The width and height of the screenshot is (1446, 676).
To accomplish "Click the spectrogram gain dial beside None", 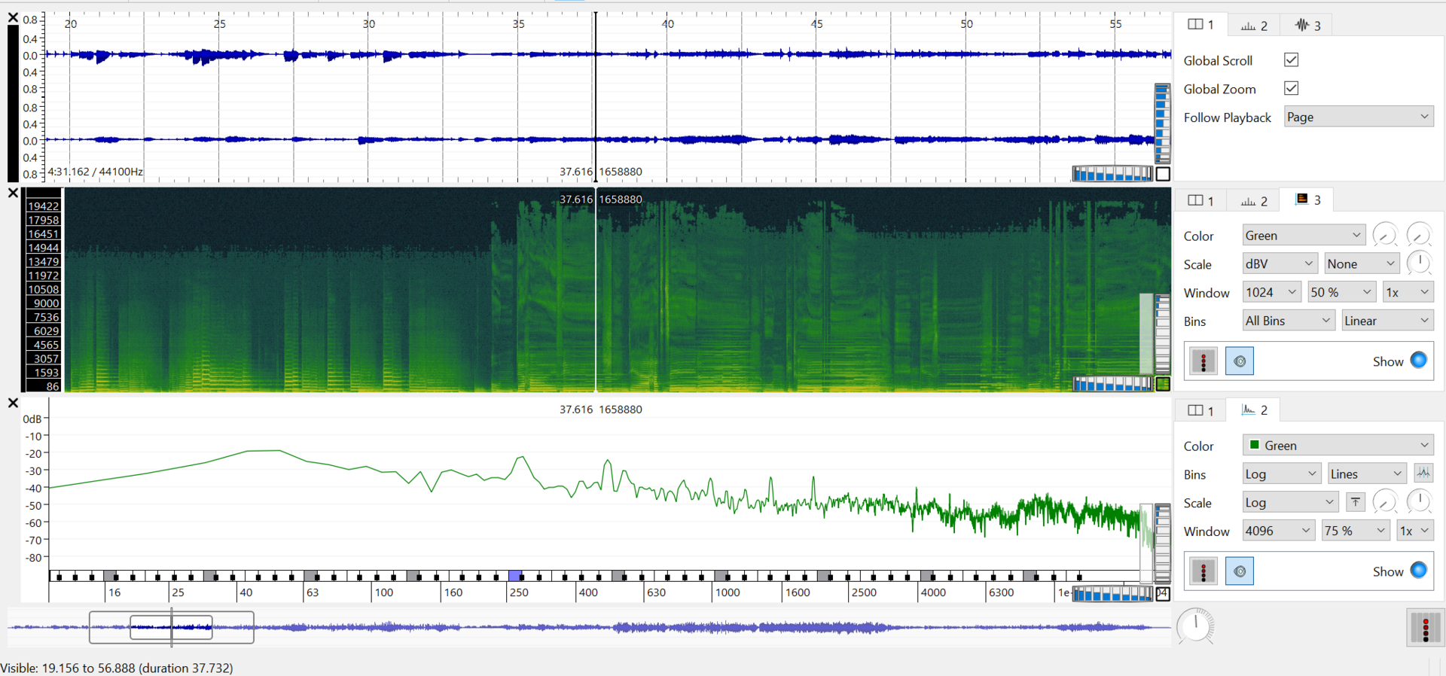I will point(1419,263).
